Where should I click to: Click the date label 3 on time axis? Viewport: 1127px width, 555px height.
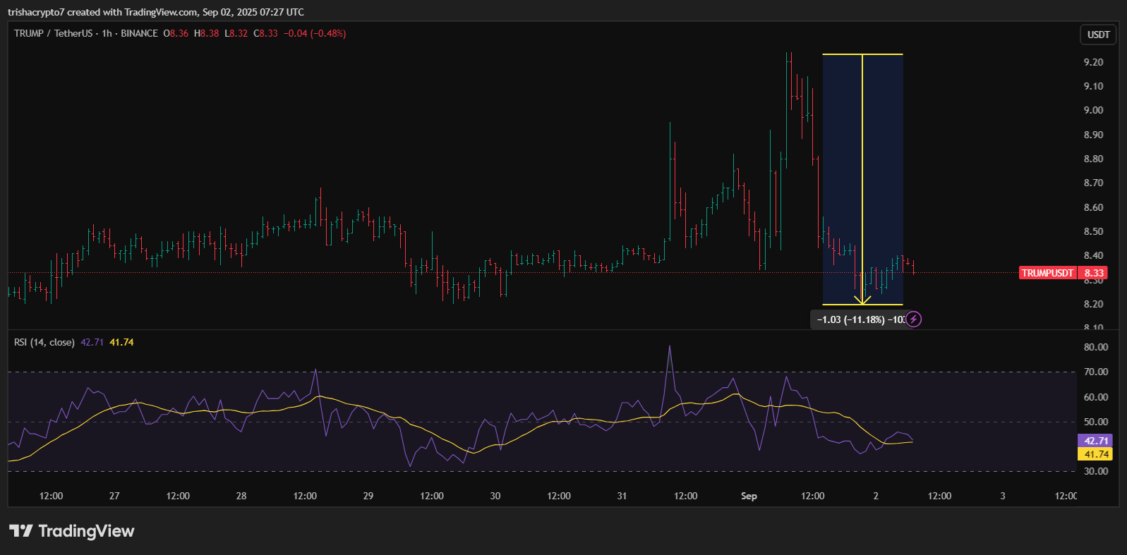coord(1003,496)
